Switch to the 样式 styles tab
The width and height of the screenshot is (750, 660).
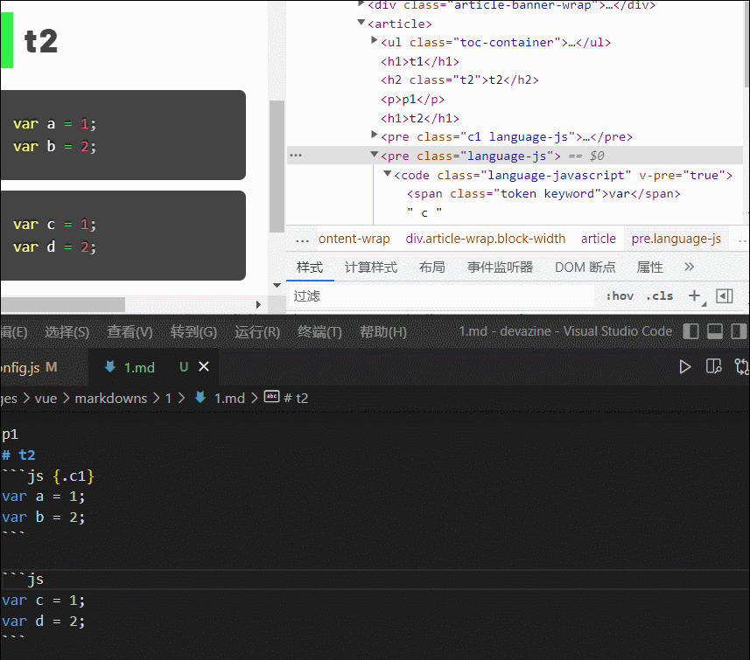[310, 267]
